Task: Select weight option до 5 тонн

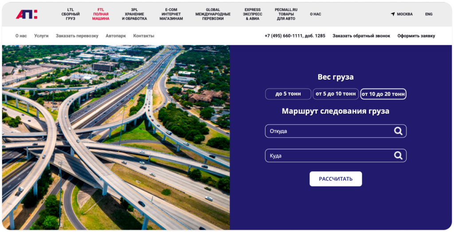Action: [x=288, y=94]
